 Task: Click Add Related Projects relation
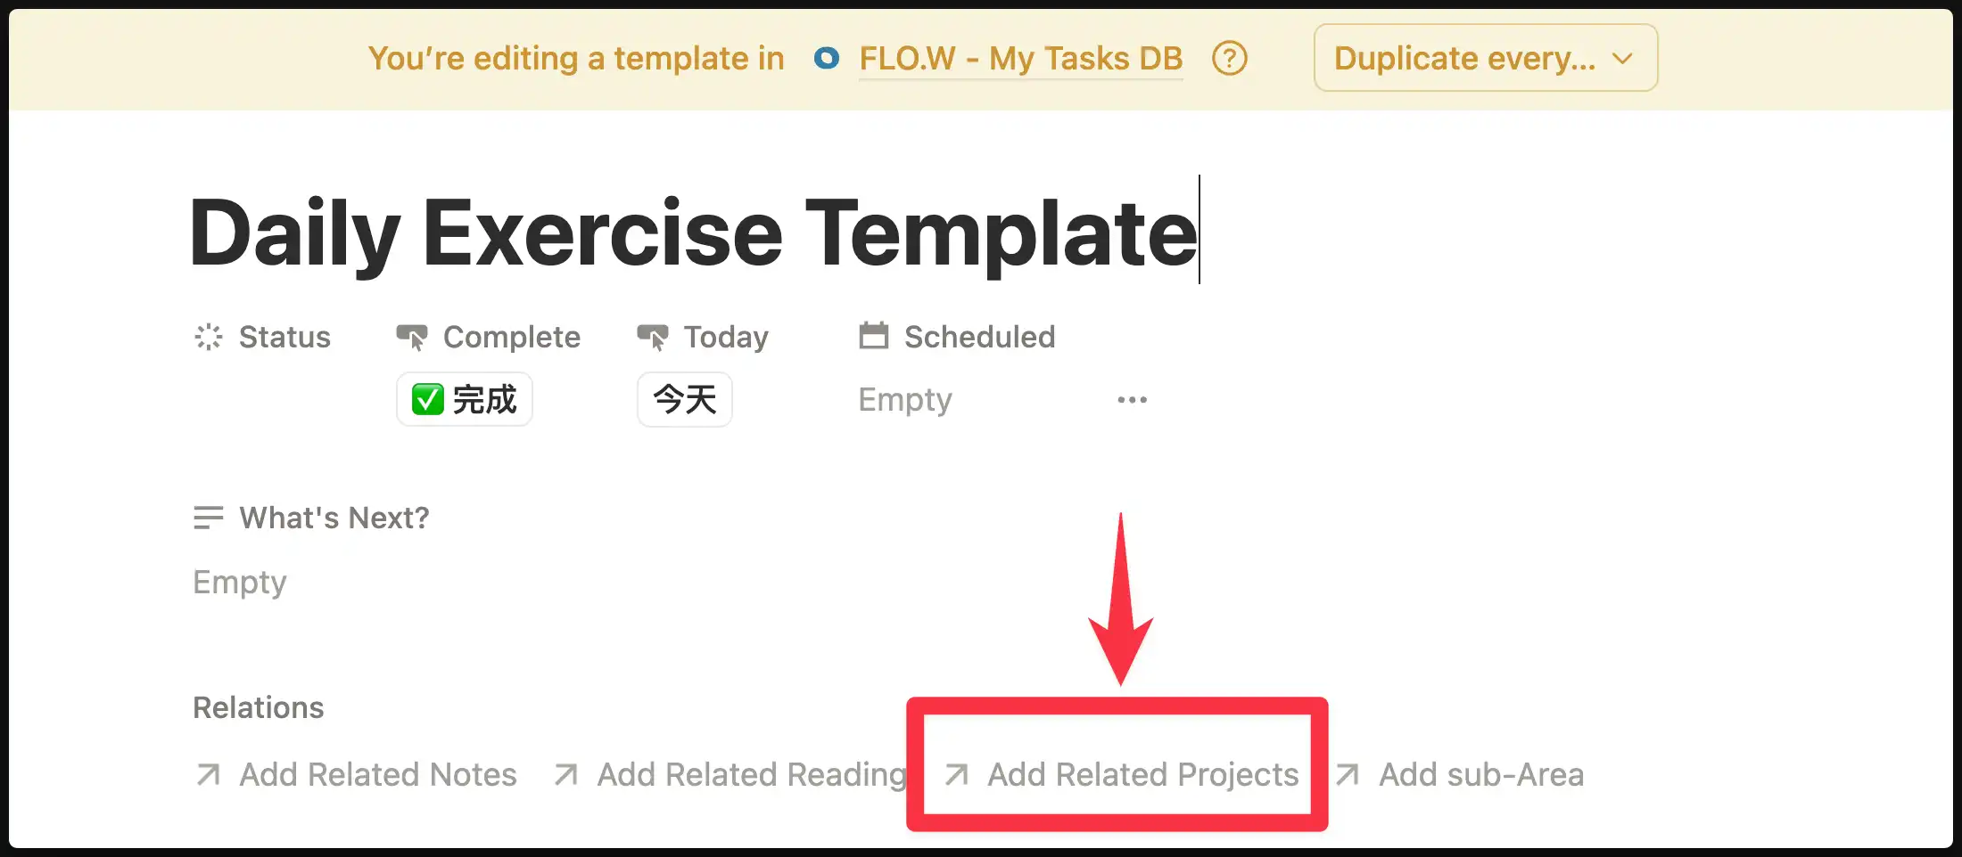[1142, 775]
